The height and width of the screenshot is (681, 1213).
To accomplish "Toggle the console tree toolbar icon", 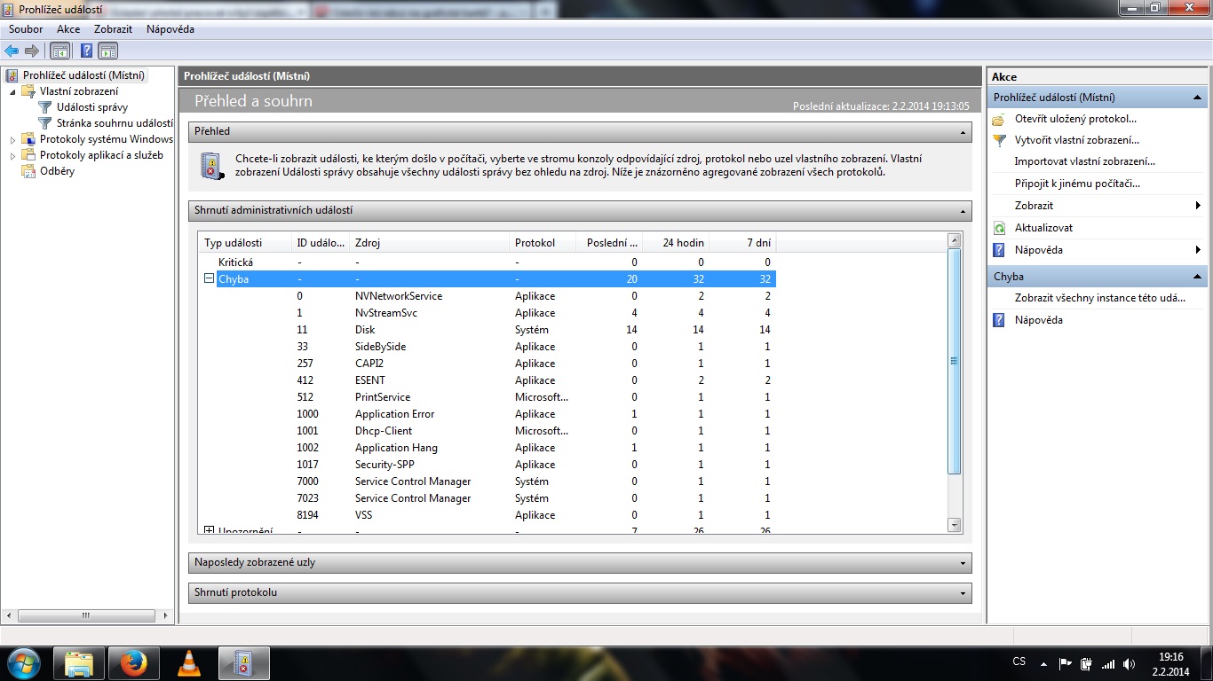I will click(59, 51).
